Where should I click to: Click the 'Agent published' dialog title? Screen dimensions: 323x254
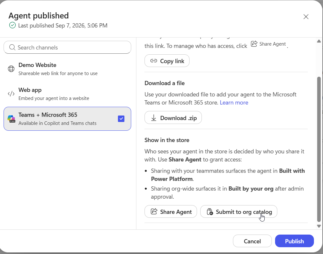point(39,16)
